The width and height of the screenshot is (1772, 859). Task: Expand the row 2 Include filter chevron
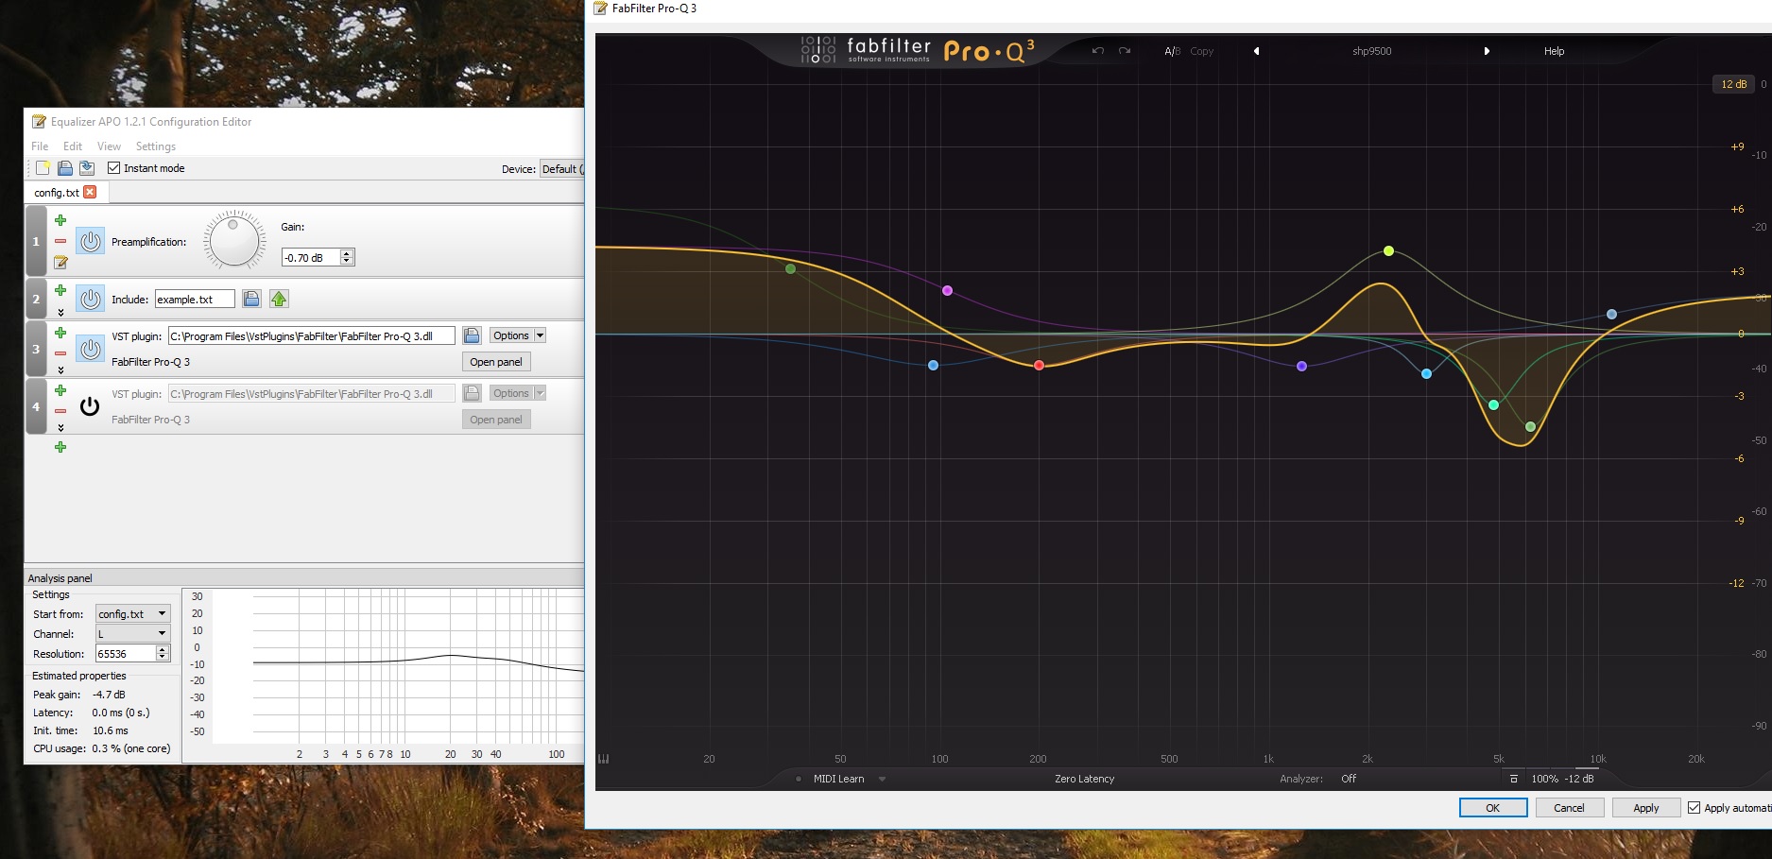(60, 312)
